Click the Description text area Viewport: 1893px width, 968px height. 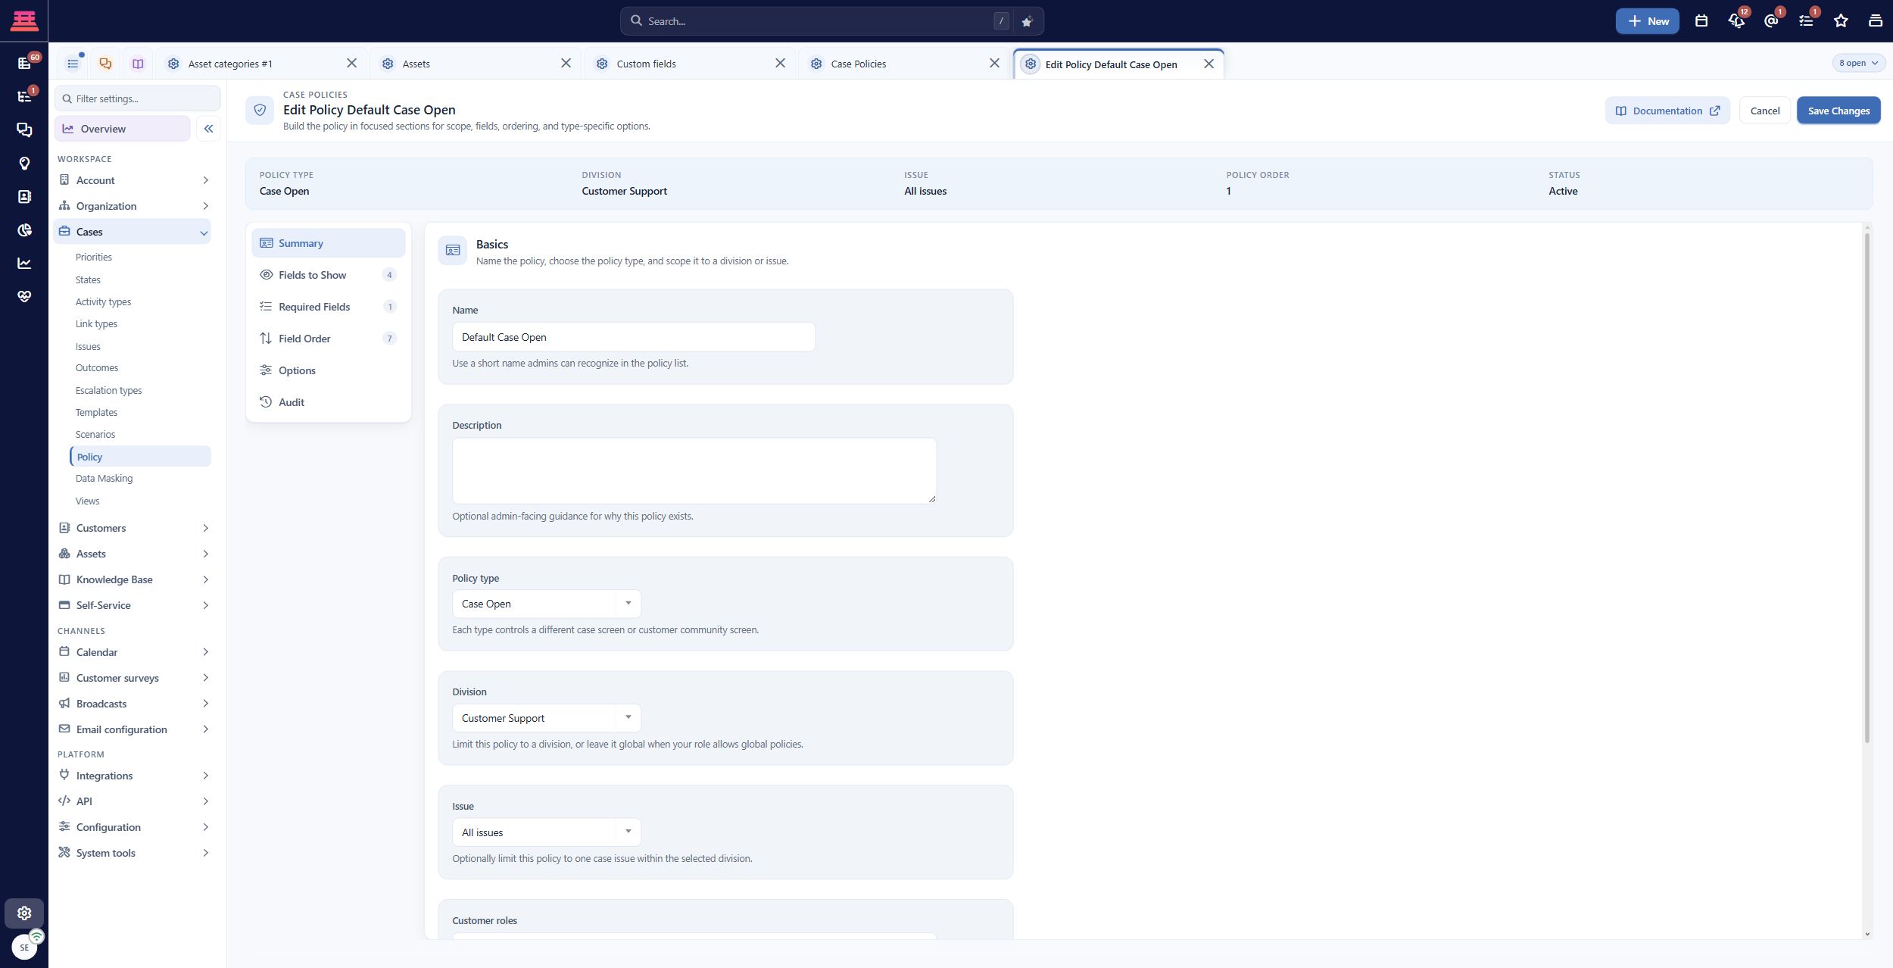tap(694, 471)
